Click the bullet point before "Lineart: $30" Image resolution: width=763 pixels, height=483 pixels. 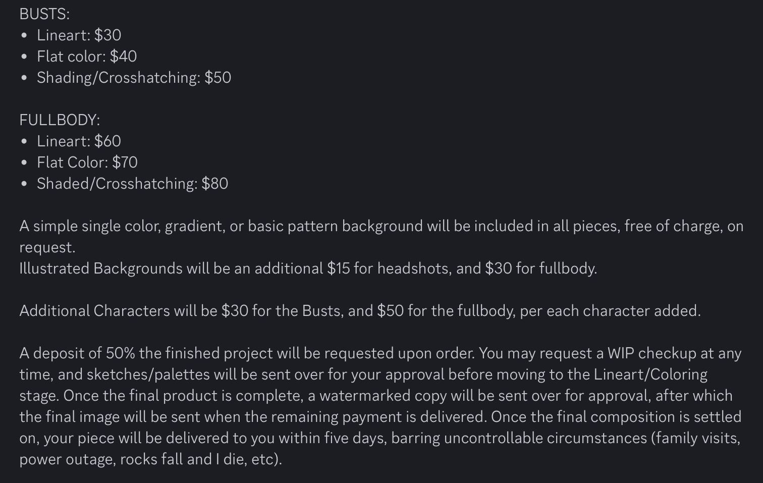(x=24, y=36)
